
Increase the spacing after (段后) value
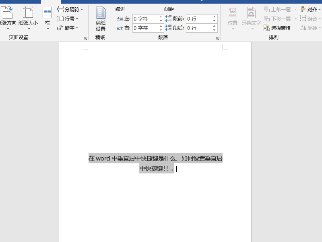pyautogui.click(x=215, y=26)
